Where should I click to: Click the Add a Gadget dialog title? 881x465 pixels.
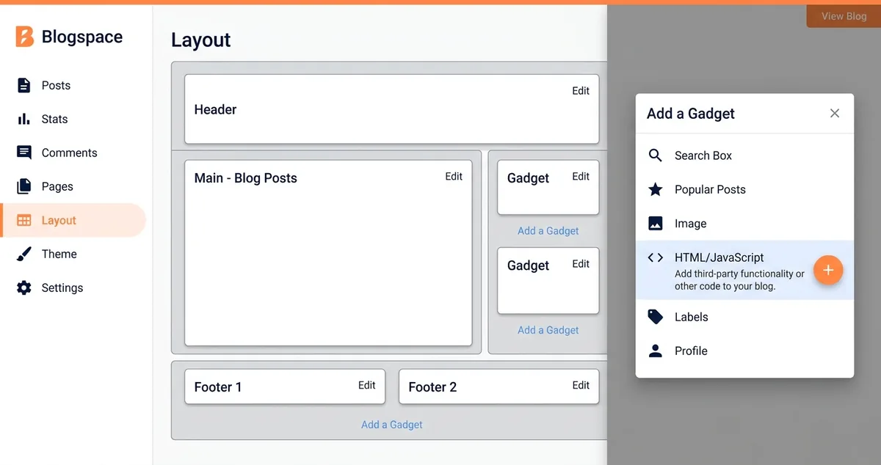pos(690,114)
